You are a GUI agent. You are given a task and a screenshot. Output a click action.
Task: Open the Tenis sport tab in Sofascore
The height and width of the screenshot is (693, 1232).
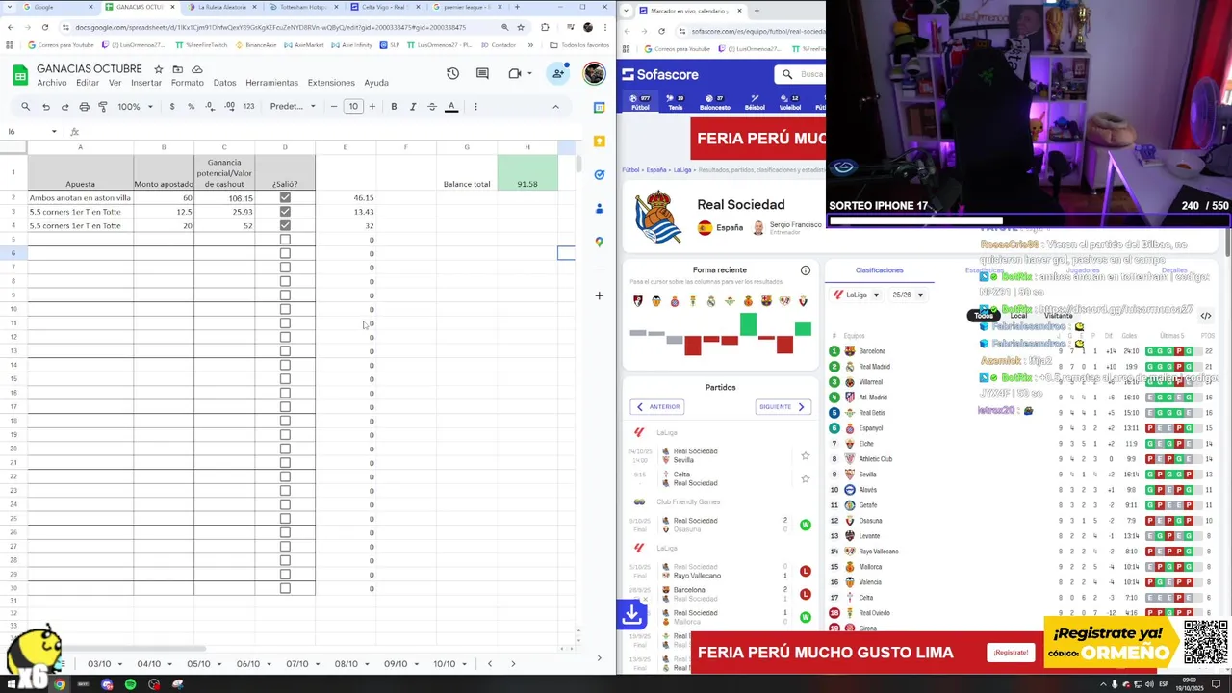click(676, 102)
